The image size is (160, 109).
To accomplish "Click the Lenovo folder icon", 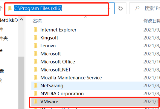I will [36, 46].
